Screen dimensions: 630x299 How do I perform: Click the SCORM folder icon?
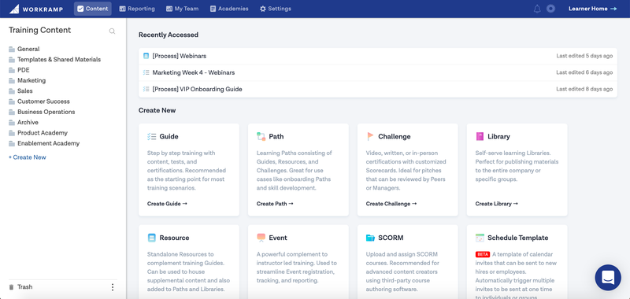pyautogui.click(x=370, y=238)
